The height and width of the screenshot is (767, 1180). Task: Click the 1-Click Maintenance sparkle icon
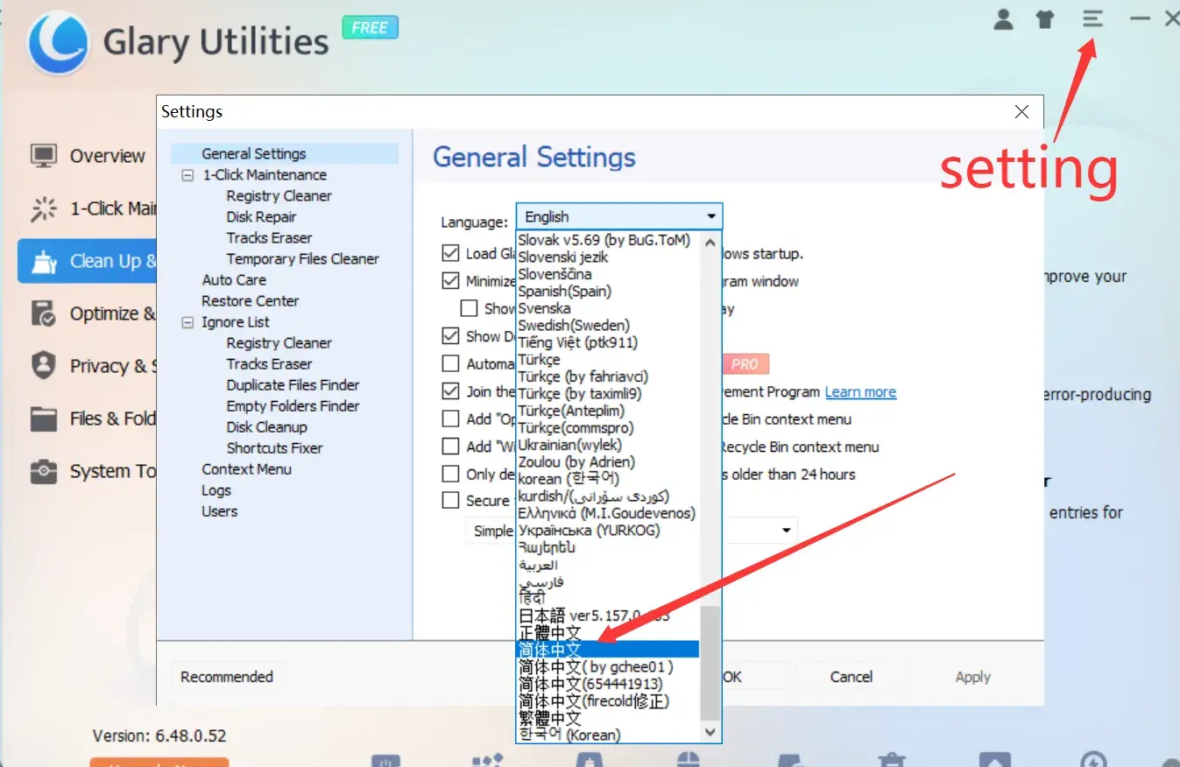43,208
